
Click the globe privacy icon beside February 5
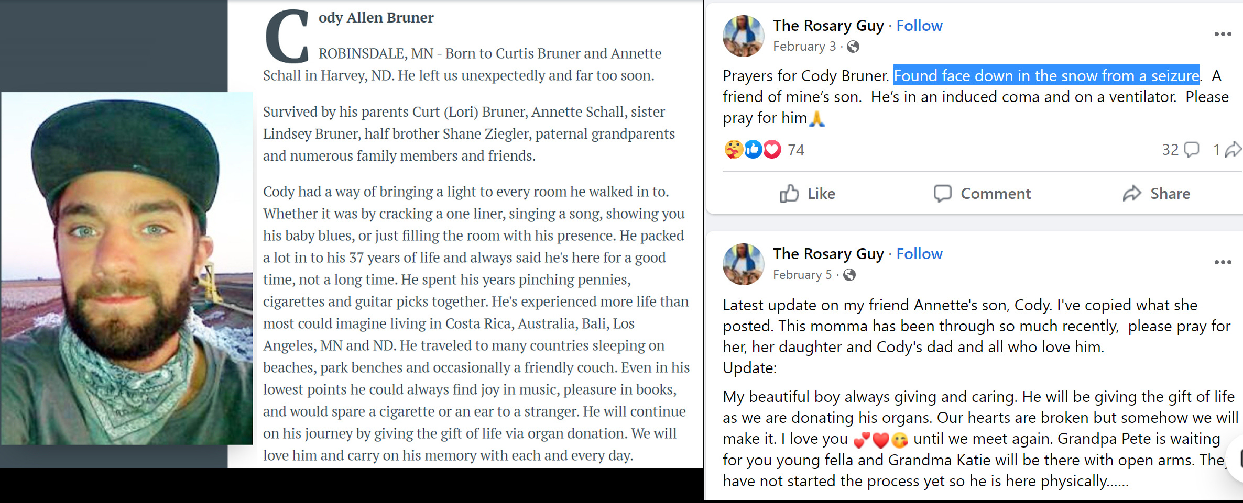[849, 275]
